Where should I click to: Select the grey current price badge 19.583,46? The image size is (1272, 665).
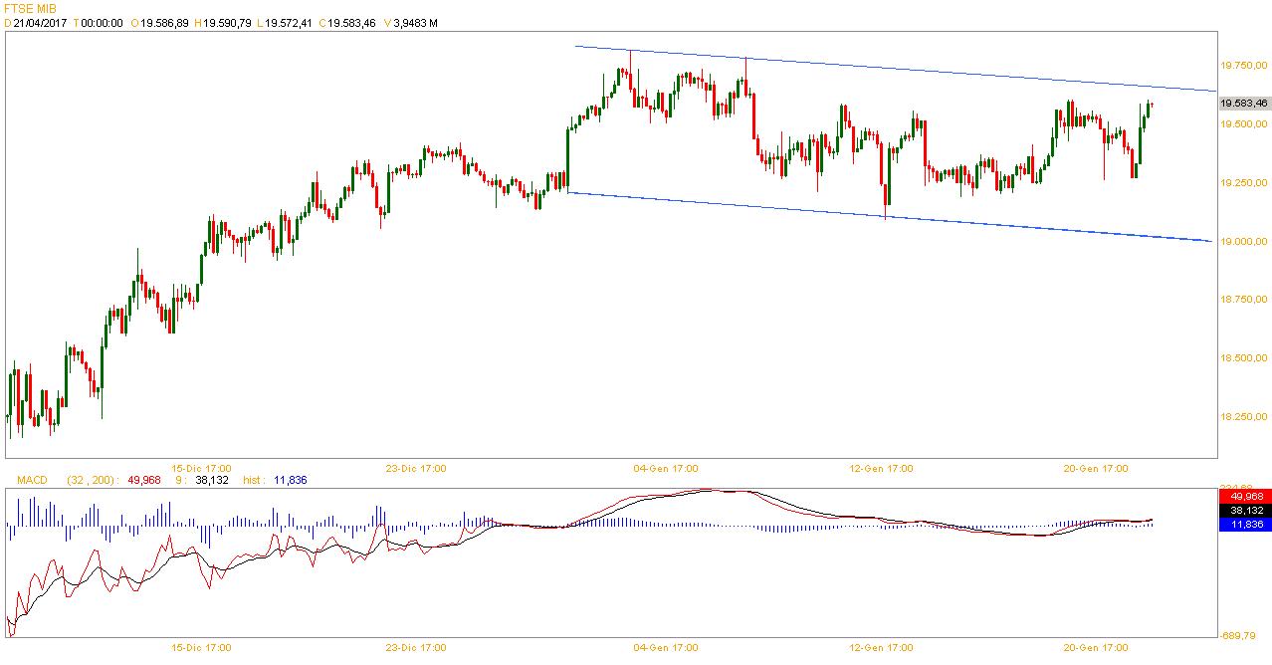pyautogui.click(x=1244, y=103)
